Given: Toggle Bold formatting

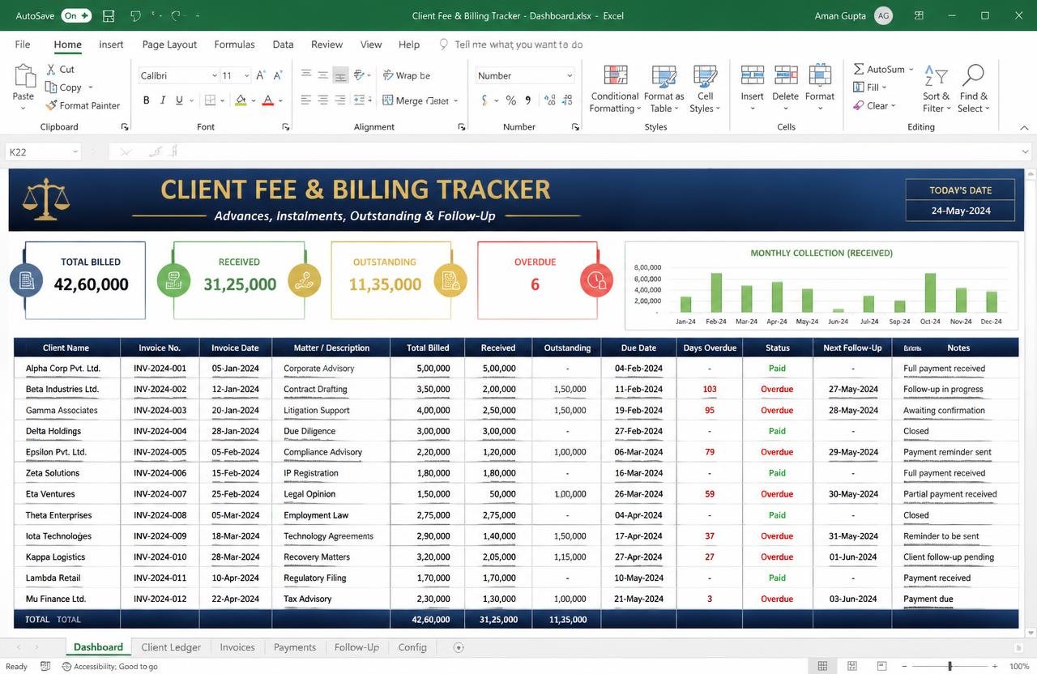Looking at the screenshot, I should point(147,100).
